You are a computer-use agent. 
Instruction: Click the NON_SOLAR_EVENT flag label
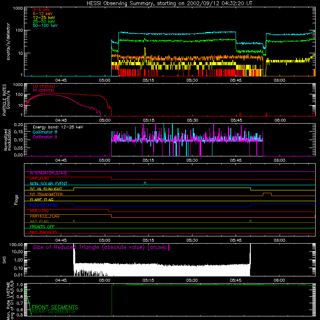pyautogui.click(x=48, y=184)
